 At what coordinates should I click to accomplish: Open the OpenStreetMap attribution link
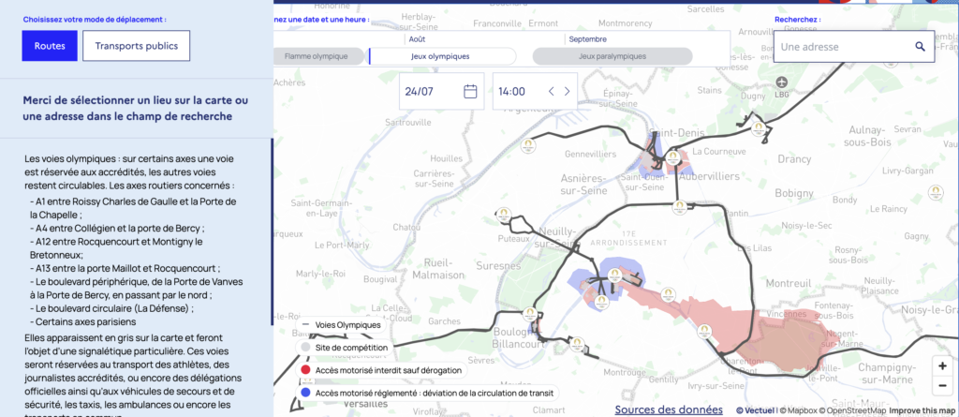(853, 410)
